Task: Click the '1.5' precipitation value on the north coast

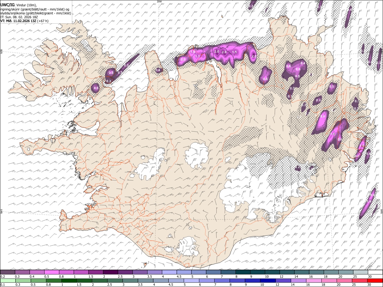Action: pyautogui.click(x=234, y=52)
